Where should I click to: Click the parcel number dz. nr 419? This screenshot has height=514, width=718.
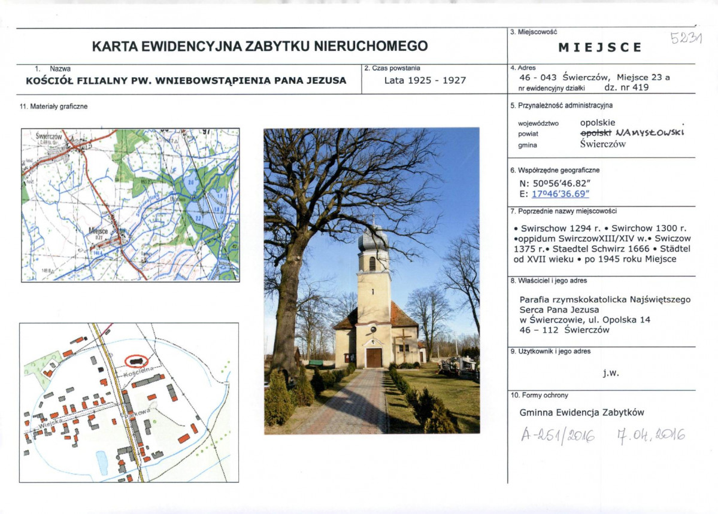[626, 87]
